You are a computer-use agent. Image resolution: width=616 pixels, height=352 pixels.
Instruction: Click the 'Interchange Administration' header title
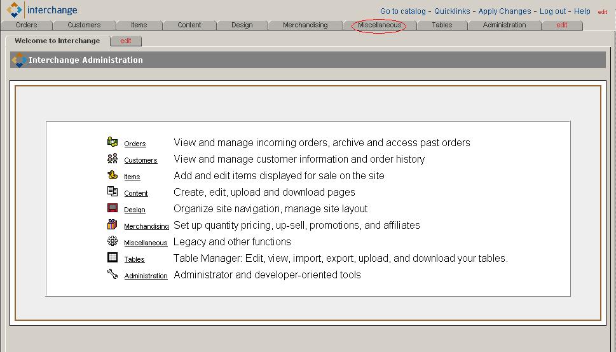point(86,60)
